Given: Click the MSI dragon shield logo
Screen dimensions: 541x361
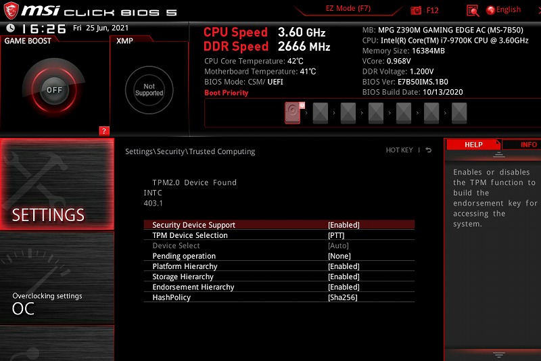Looking at the screenshot, I should [11, 10].
